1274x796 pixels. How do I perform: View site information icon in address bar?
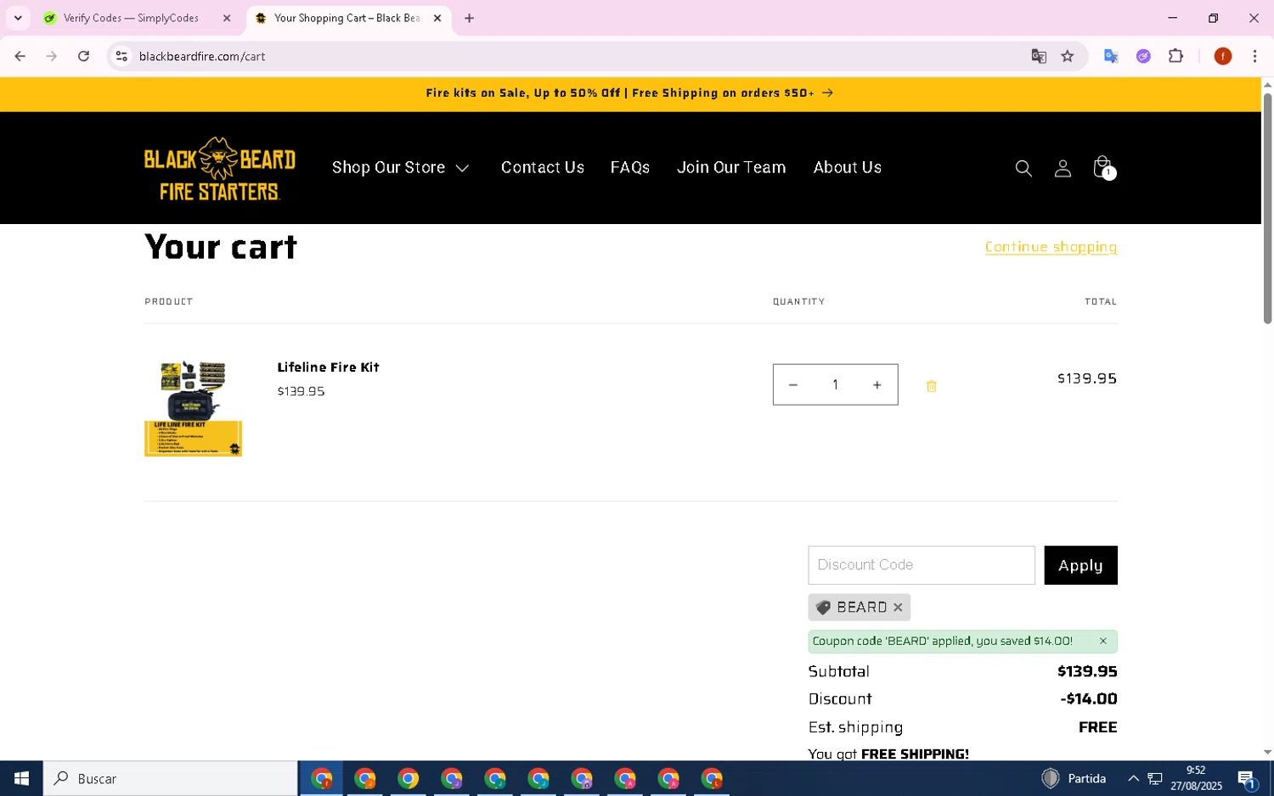pyautogui.click(x=121, y=56)
